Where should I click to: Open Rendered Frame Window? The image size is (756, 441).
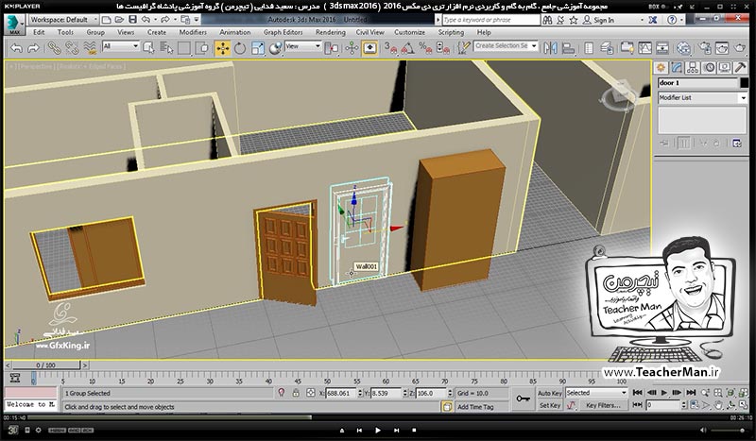(722, 48)
